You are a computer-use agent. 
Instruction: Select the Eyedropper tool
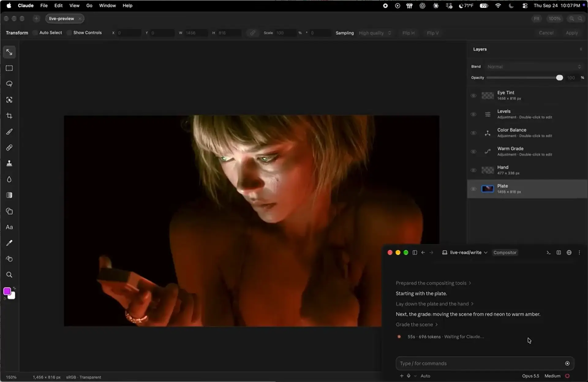pyautogui.click(x=9, y=243)
